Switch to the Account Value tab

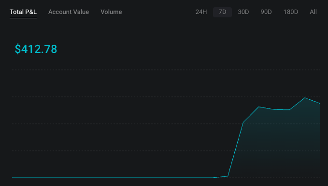click(69, 12)
